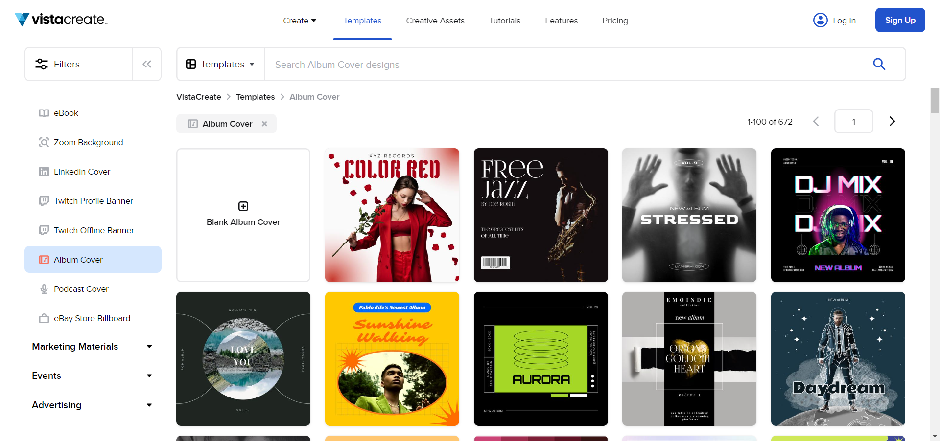Remove the Album Cover filter chip
Screen dimensions: 940x441
click(264, 124)
